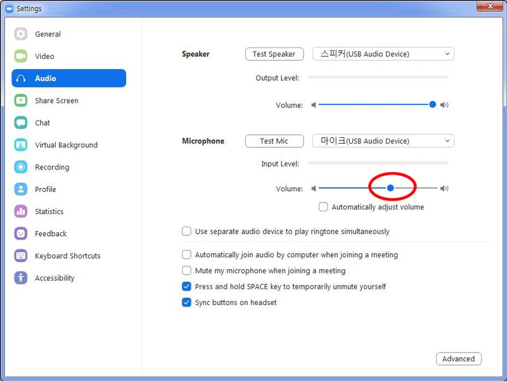Open Virtual Background icon in sidebar
The image size is (507, 381).
point(21,145)
